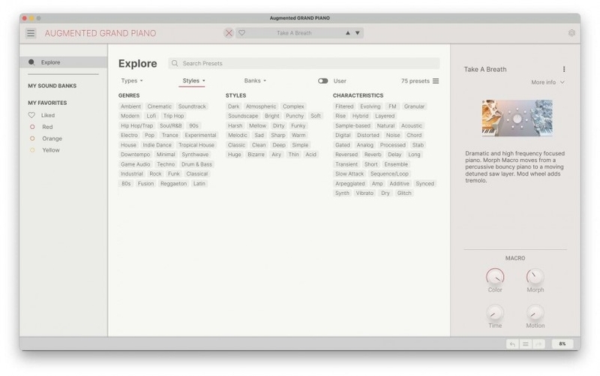Viewport: 600px width, 376px height.
Task: Select the Tropical House genre tag
Action: [x=196, y=145]
